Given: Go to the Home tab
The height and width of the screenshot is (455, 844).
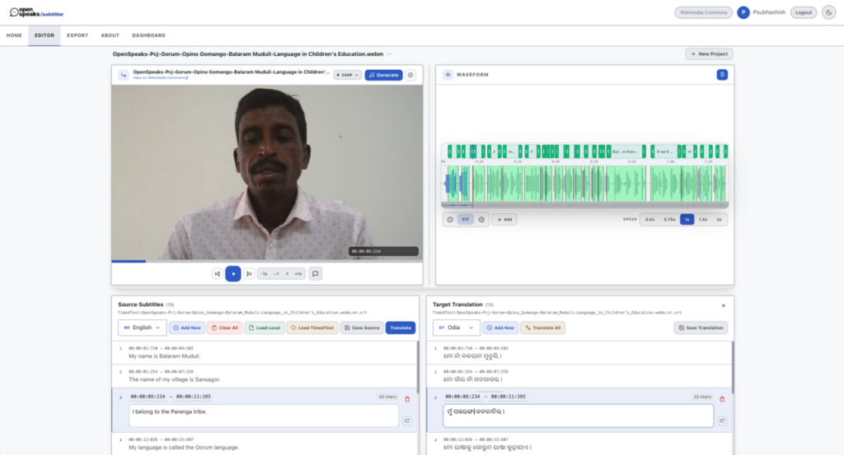Looking at the screenshot, I should [x=14, y=35].
